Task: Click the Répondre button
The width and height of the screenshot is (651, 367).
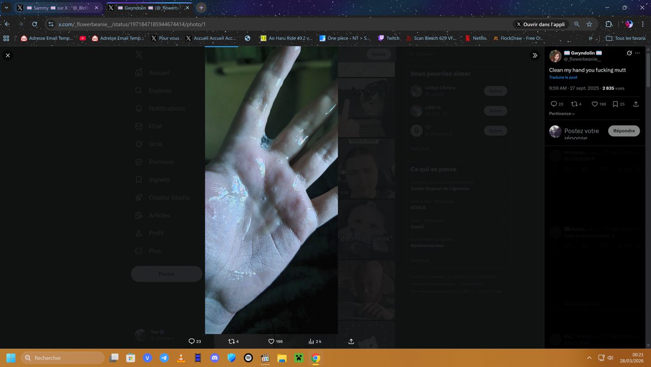Action: 624,131
